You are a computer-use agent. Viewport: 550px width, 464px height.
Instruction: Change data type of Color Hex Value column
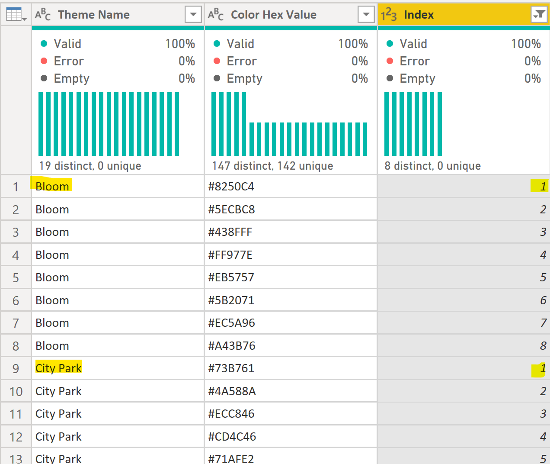[x=216, y=15]
